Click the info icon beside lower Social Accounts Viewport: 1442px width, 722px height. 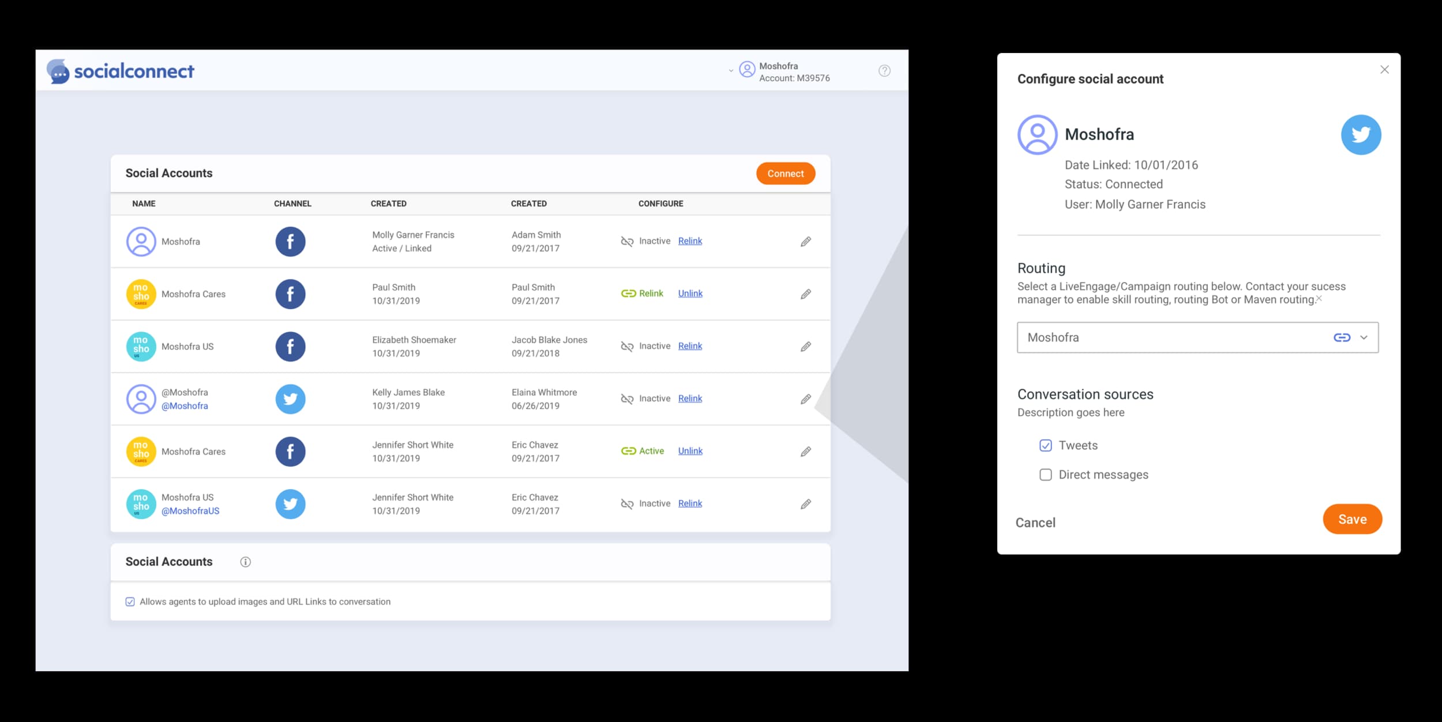(246, 562)
